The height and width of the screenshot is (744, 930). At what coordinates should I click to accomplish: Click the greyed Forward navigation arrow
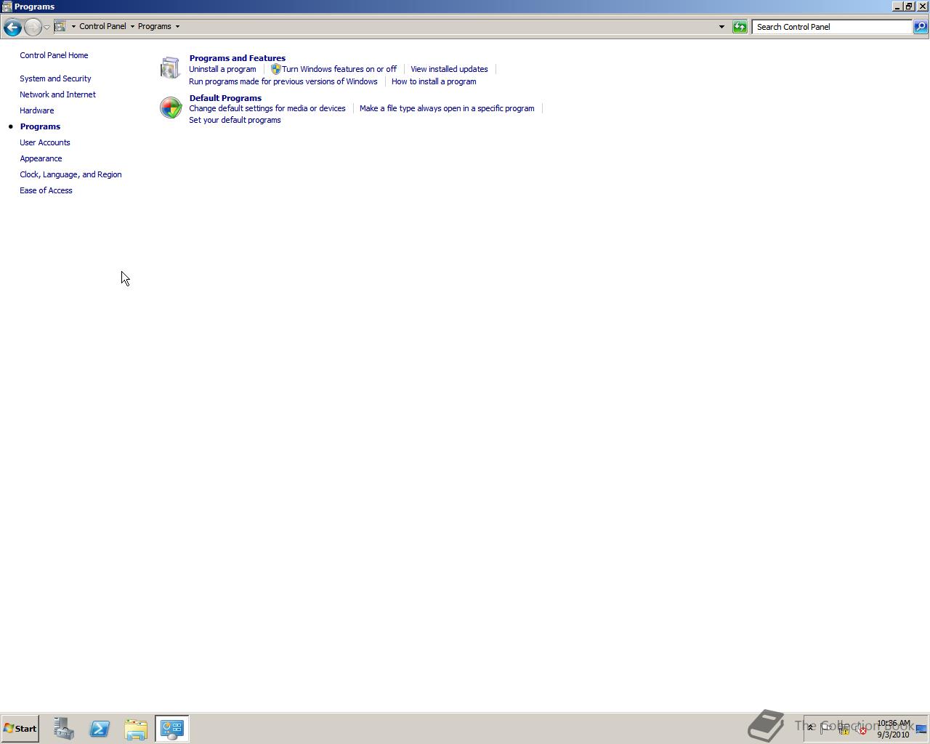point(33,27)
